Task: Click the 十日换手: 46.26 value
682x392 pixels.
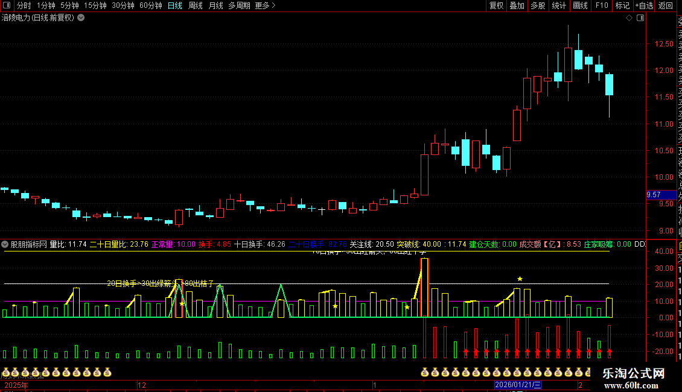Action: [260, 244]
